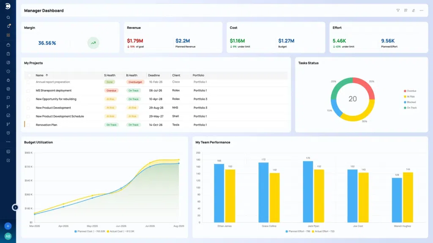Edit the dashboard with the pencil icon
The image size is (433, 243).
click(x=414, y=11)
